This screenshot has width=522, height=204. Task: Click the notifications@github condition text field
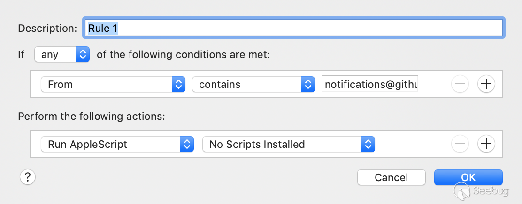coord(370,84)
